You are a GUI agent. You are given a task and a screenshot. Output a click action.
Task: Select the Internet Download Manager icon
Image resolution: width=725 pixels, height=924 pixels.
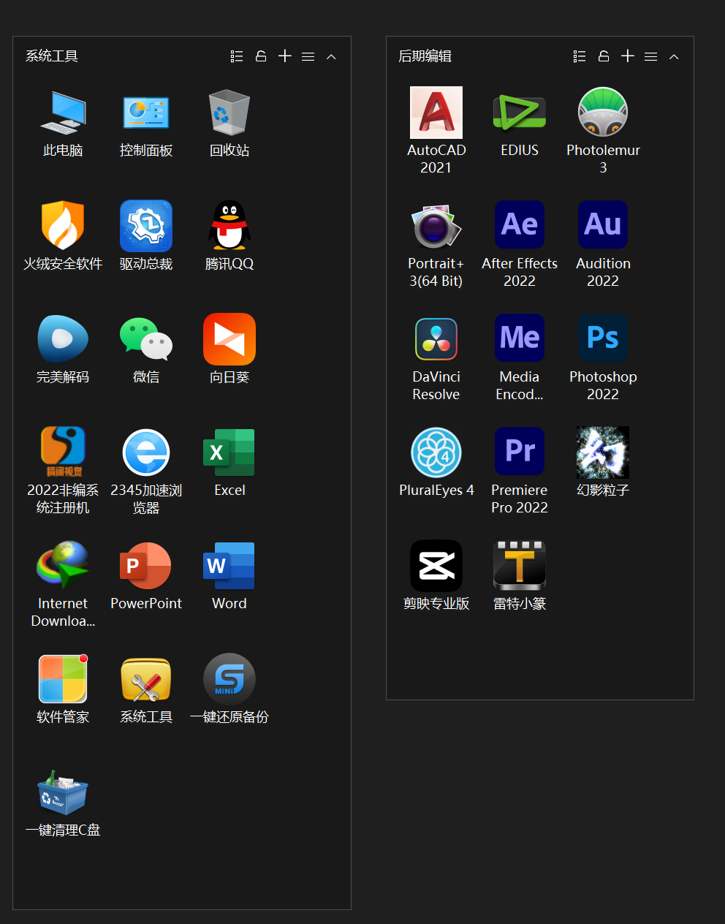(x=63, y=565)
